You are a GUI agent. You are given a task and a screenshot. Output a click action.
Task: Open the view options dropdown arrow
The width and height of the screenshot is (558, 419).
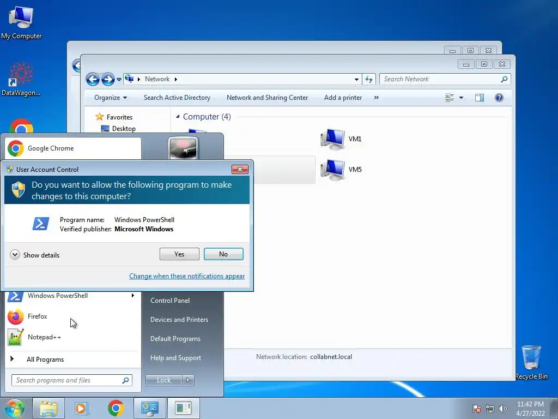(461, 98)
